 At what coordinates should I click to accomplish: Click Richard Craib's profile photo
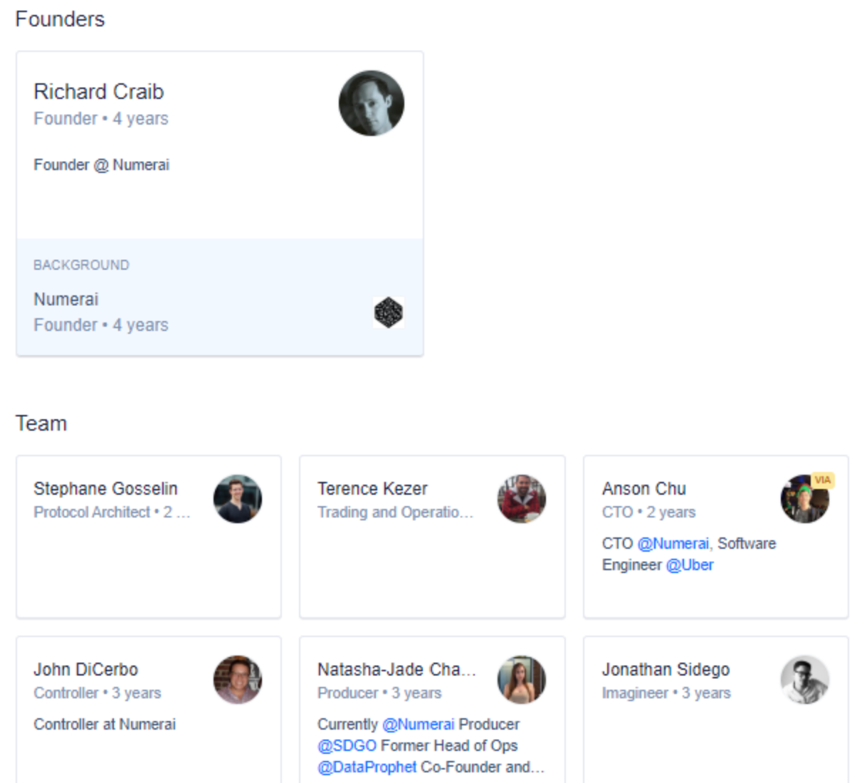click(x=371, y=103)
